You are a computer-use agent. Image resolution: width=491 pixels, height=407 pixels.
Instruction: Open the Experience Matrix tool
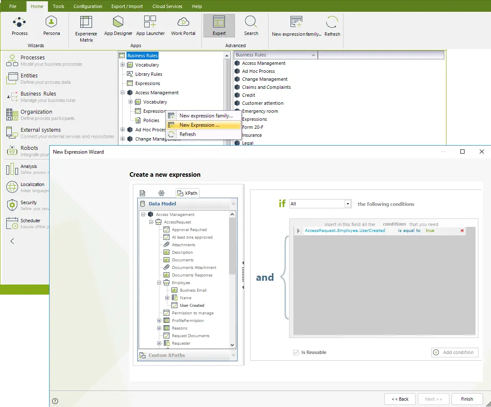click(x=86, y=29)
